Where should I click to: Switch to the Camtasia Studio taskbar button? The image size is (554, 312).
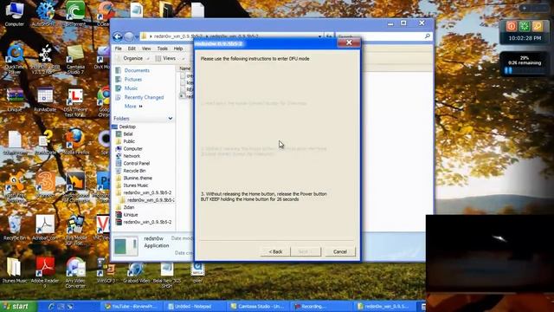pyautogui.click(x=258, y=306)
